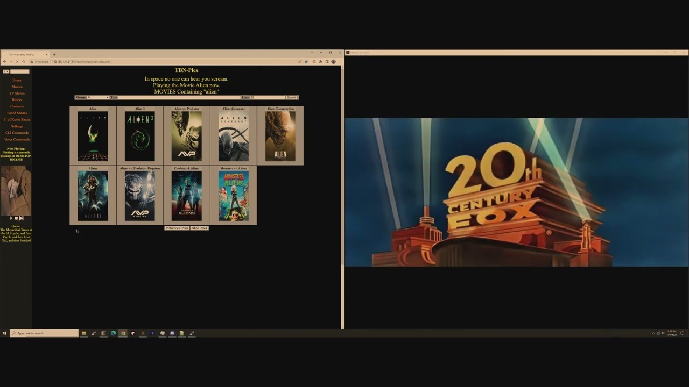
Task: Stop playback in sidebar player
Action: tap(16, 218)
